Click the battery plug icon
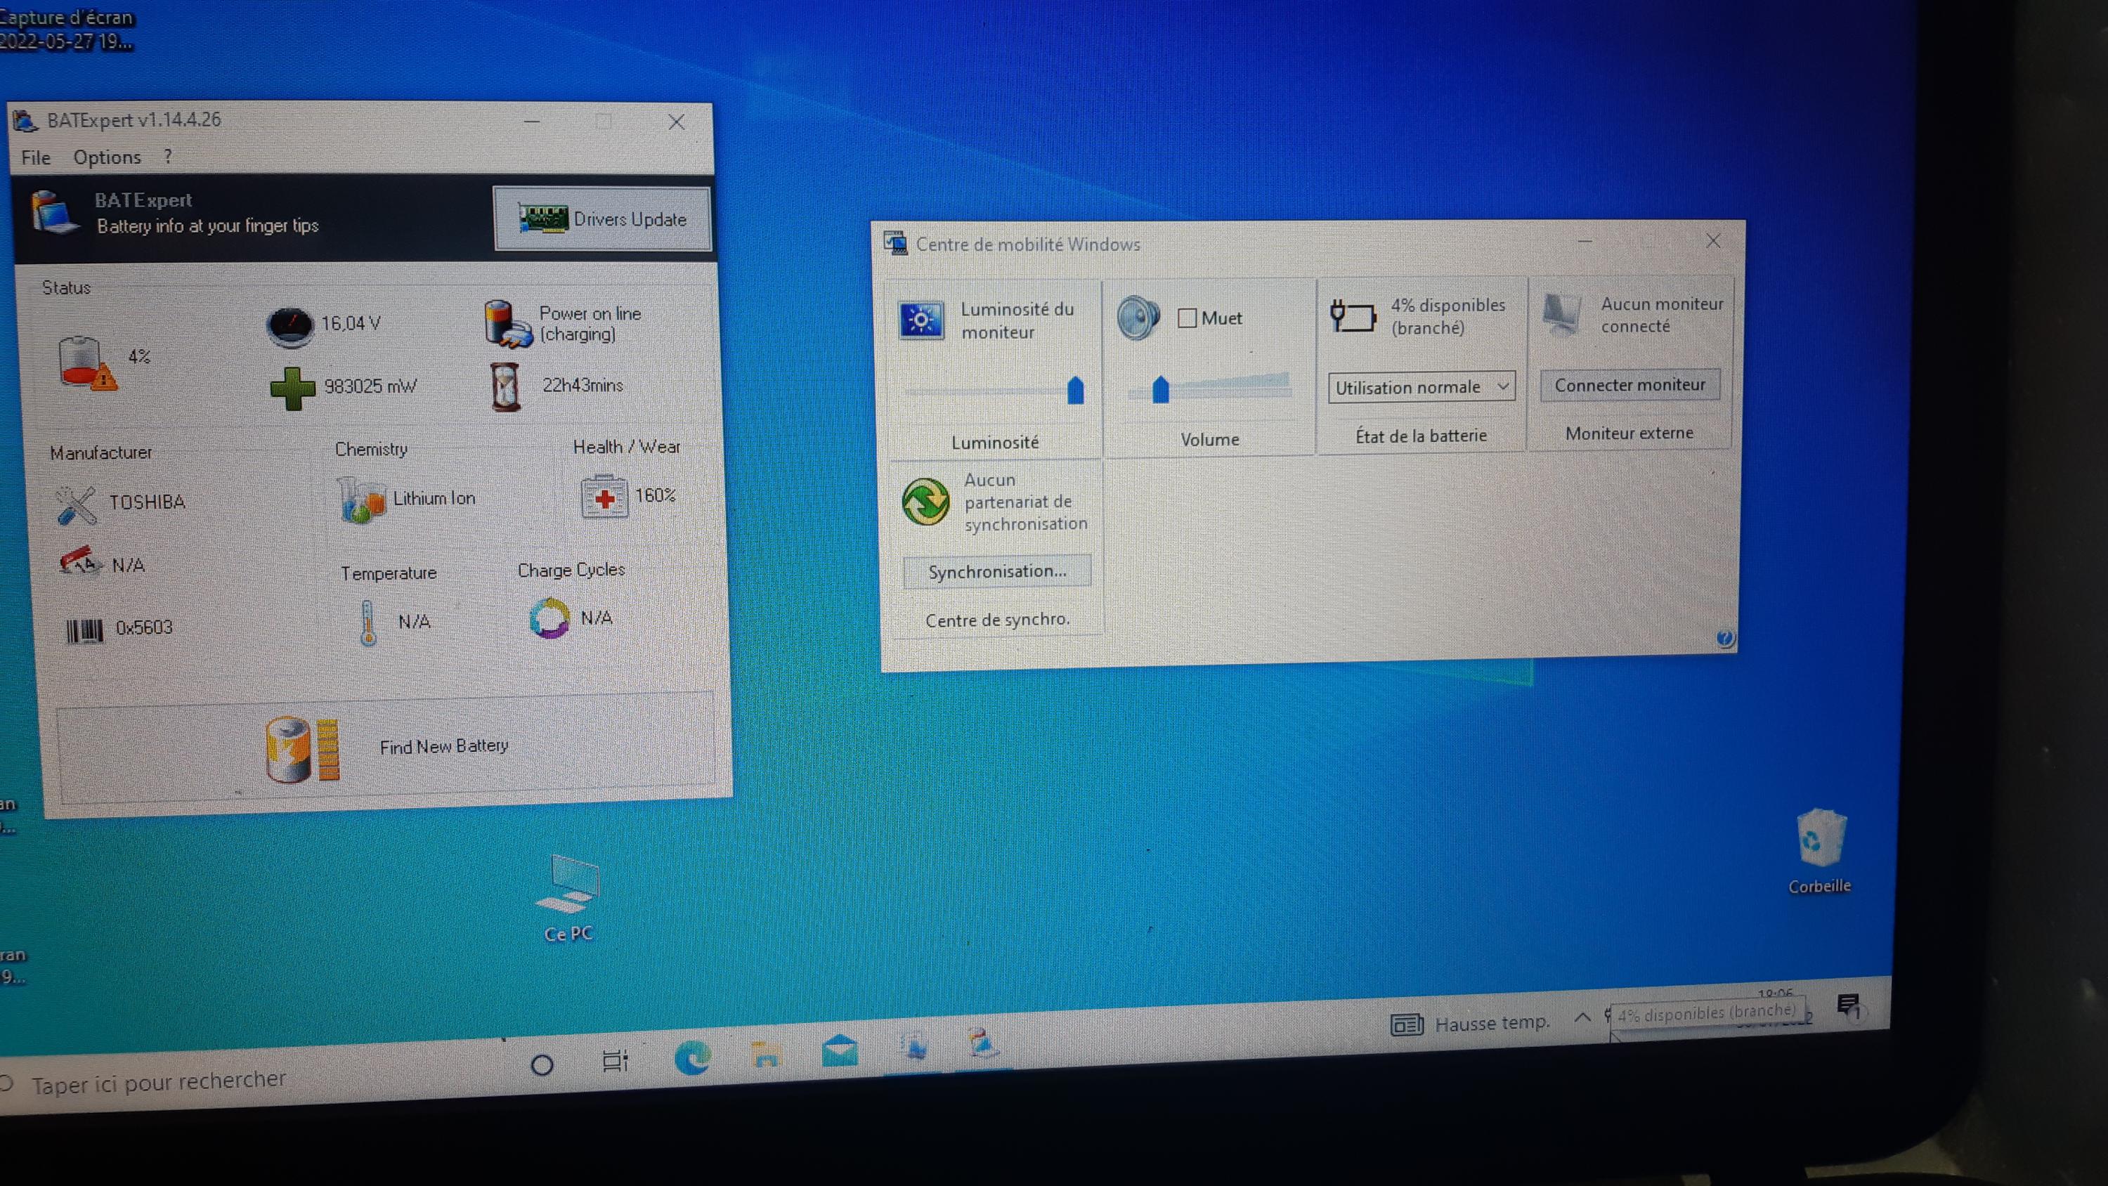Image resolution: width=2108 pixels, height=1186 pixels. pos(1352,316)
